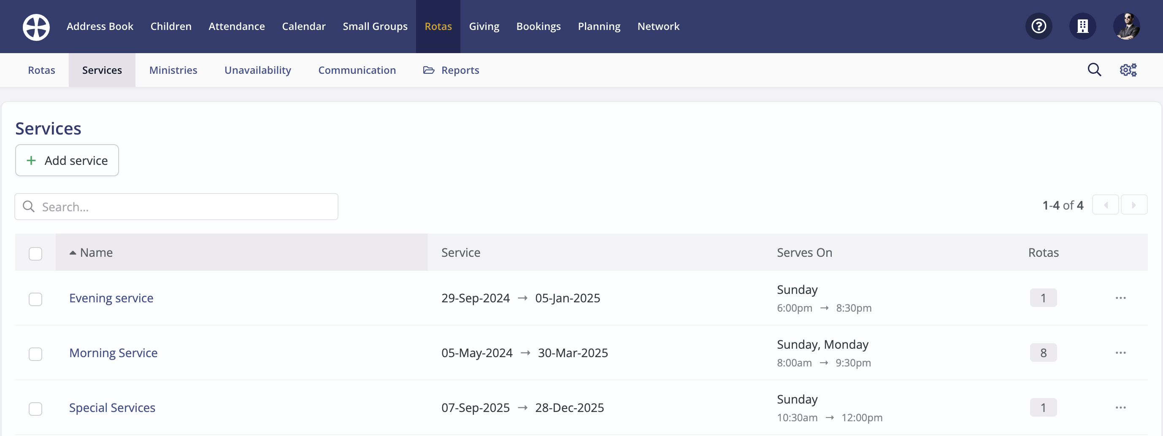Check the select-all checkbox in the header
This screenshot has height=436, width=1163.
35,254
